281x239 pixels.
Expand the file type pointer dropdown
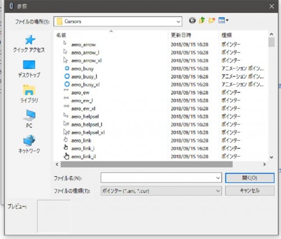point(218,191)
